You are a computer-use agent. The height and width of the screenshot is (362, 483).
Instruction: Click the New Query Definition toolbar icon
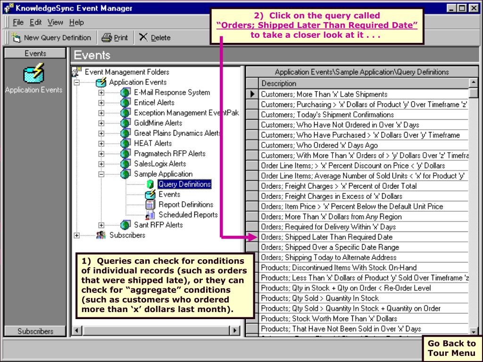pos(15,38)
